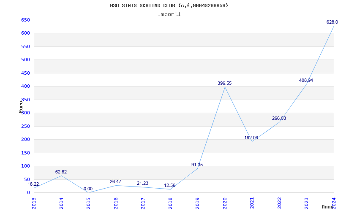Screen dimensions: 338x211
Task: Click the 300 y-axis tick label
Action: [25, 113]
